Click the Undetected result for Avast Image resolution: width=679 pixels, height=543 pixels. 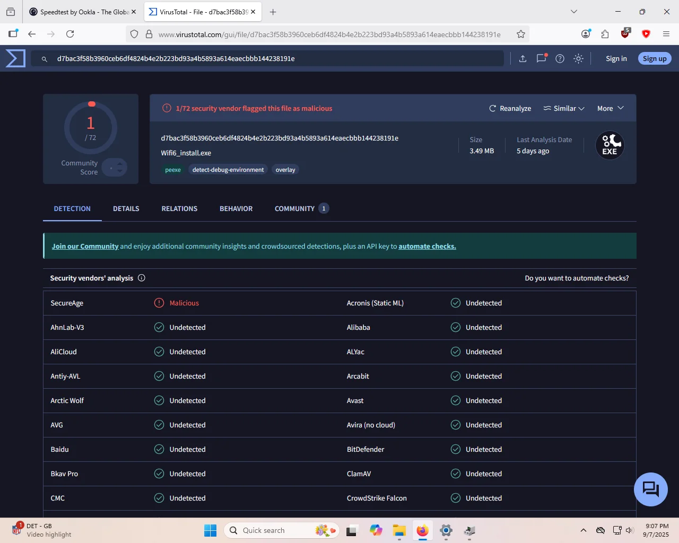(x=484, y=401)
